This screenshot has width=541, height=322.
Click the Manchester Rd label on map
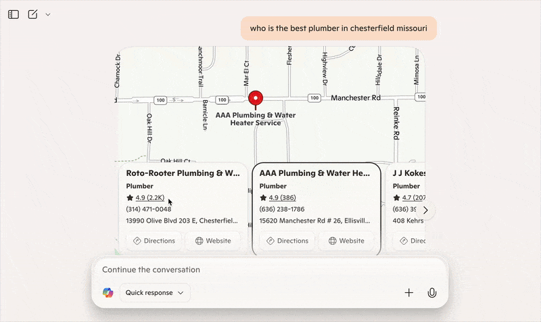pos(356,98)
